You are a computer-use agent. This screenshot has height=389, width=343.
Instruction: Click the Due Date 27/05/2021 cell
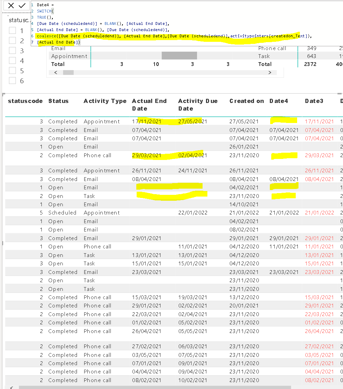(193, 121)
